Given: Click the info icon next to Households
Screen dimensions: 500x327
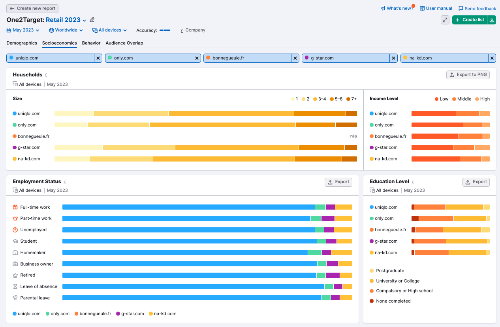Looking at the screenshot, I should pyautogui.click(x=47, y=74).
